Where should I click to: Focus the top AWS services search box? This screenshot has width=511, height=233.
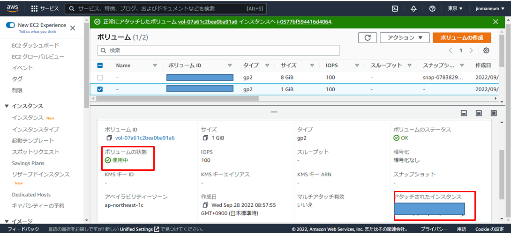166,9
